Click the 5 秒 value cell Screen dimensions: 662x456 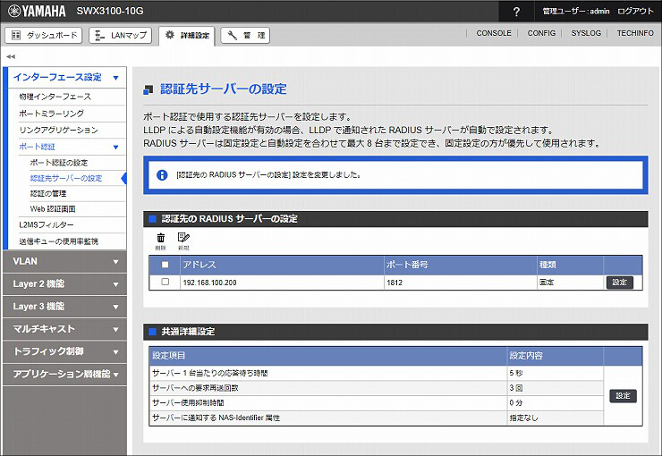tap(555, 374)
